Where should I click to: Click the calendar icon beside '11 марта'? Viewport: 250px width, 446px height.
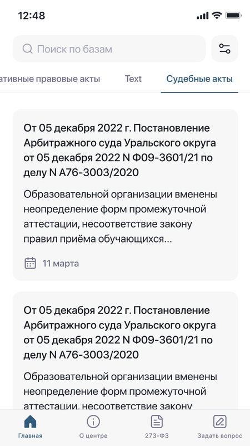coord(30,263)
